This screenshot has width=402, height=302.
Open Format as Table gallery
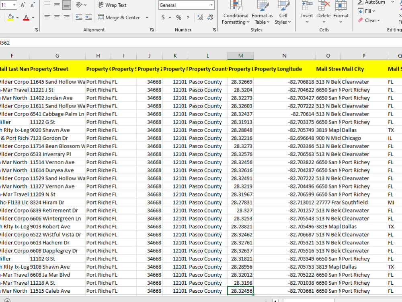(x=262, y=12)
